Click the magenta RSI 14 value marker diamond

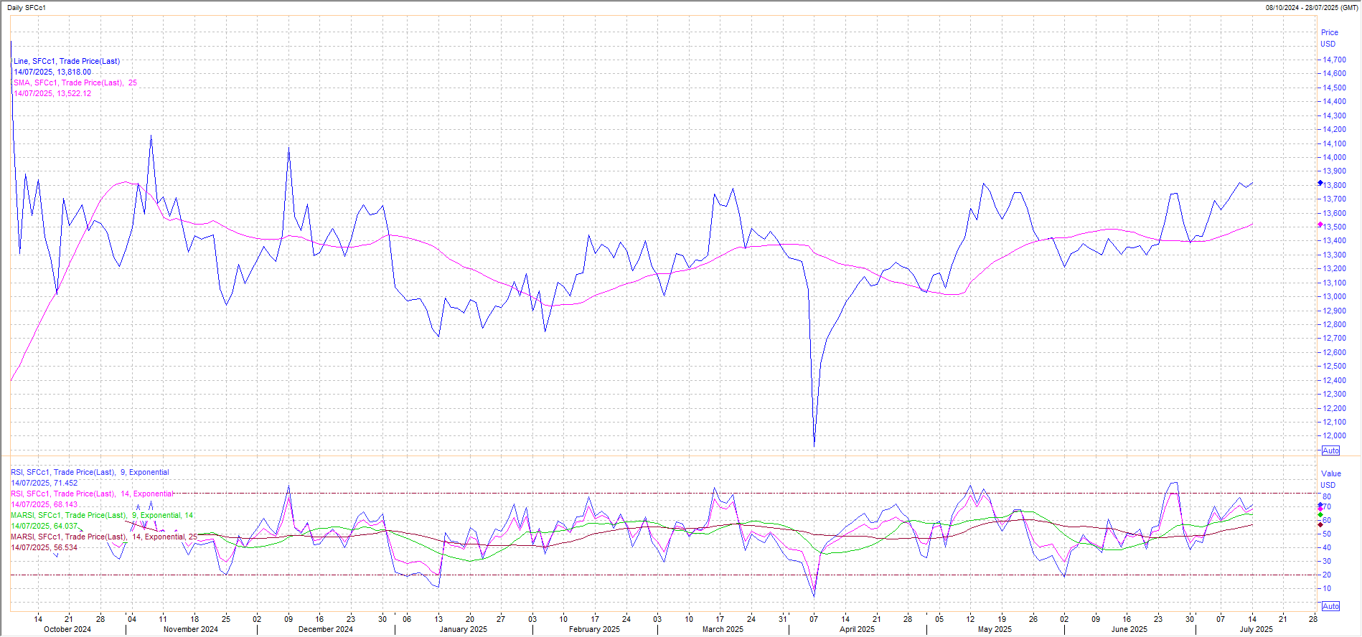pyautogui.click(x=1320, y=509)
